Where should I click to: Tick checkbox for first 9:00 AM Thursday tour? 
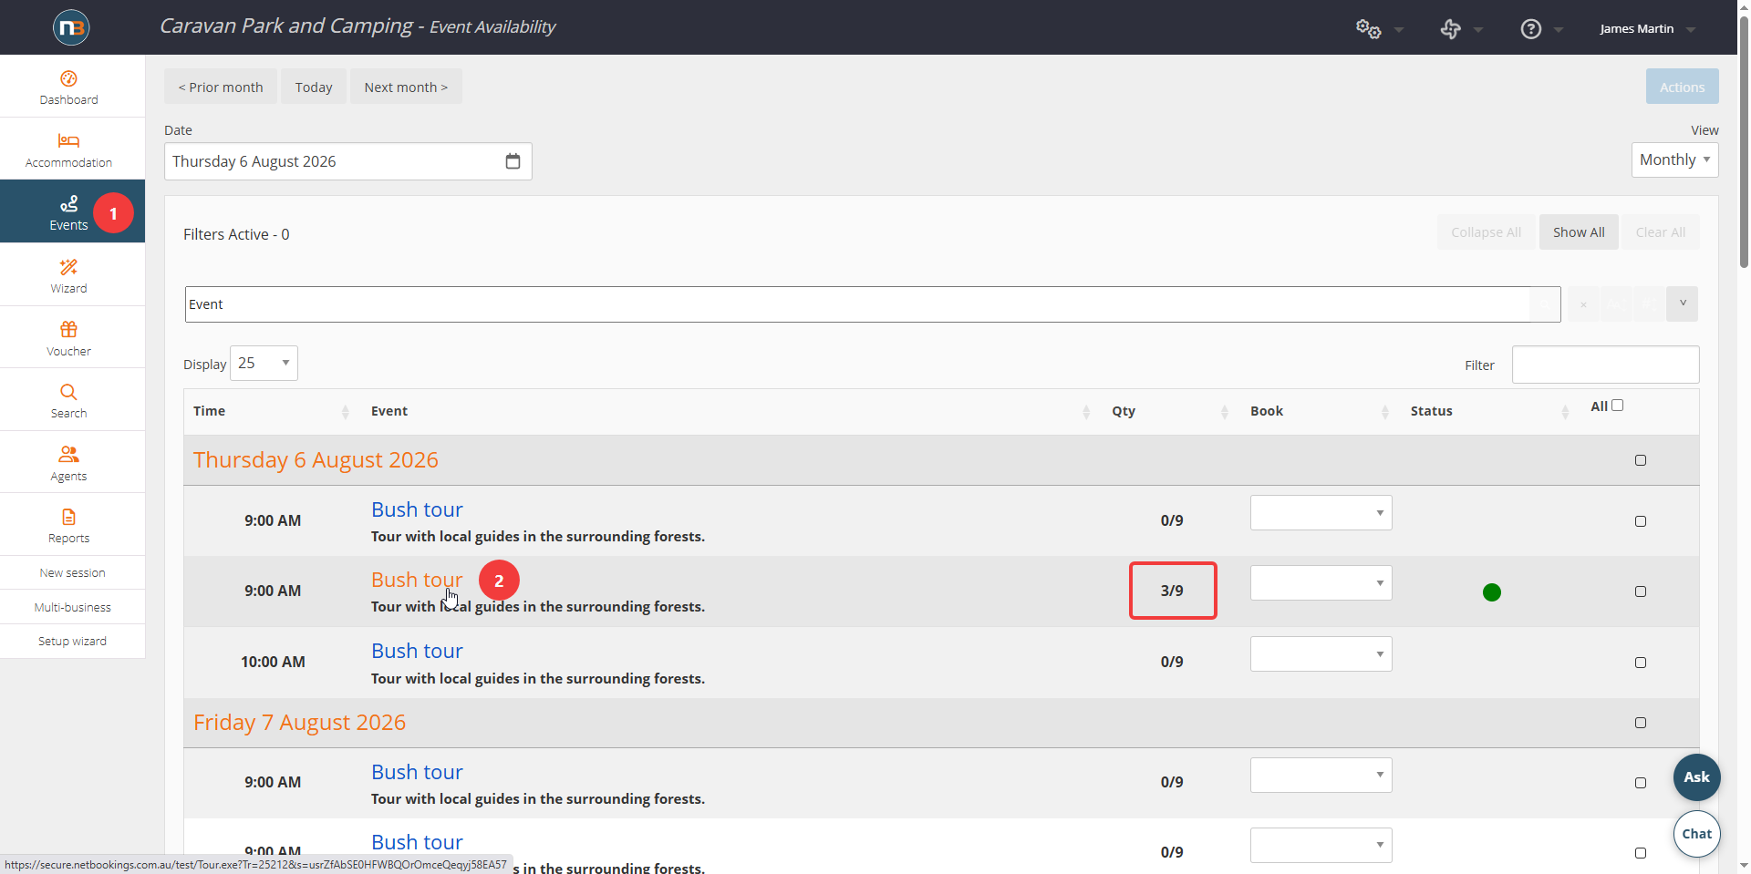coord(1641,521)
